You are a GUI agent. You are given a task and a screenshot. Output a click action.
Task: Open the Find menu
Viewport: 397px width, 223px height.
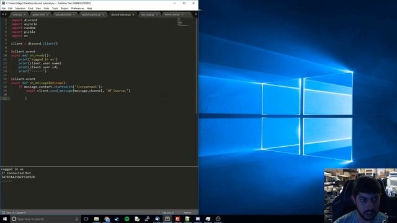[30, 8]
